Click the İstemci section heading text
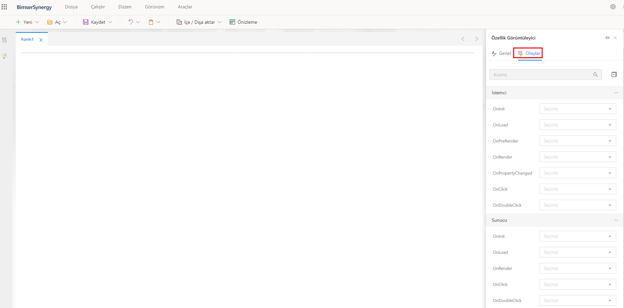This screenshot has width=624, height=308. (499, 93)
